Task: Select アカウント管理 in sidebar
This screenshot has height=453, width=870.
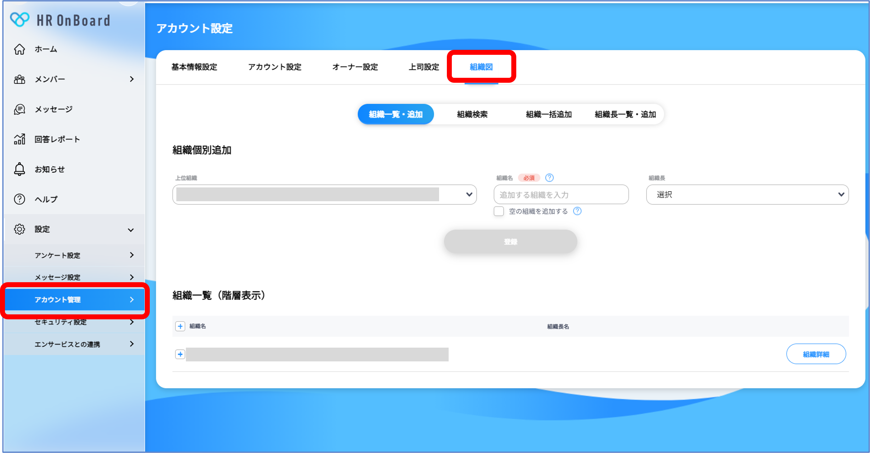Action: (x=74, y=300)
